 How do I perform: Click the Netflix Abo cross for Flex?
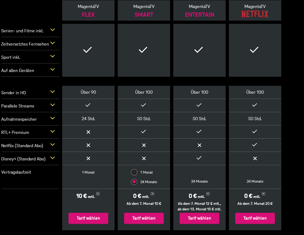[x=88, y=145]
